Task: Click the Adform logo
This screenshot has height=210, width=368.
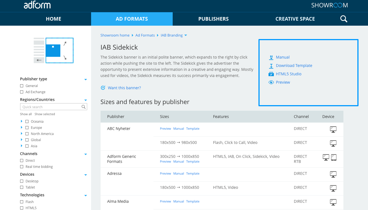Action: (x=37, y=5)
